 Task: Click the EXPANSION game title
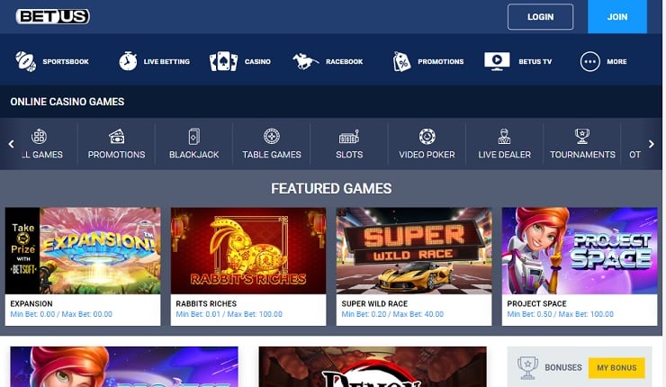pyautogui.click(x=31, y=303)
